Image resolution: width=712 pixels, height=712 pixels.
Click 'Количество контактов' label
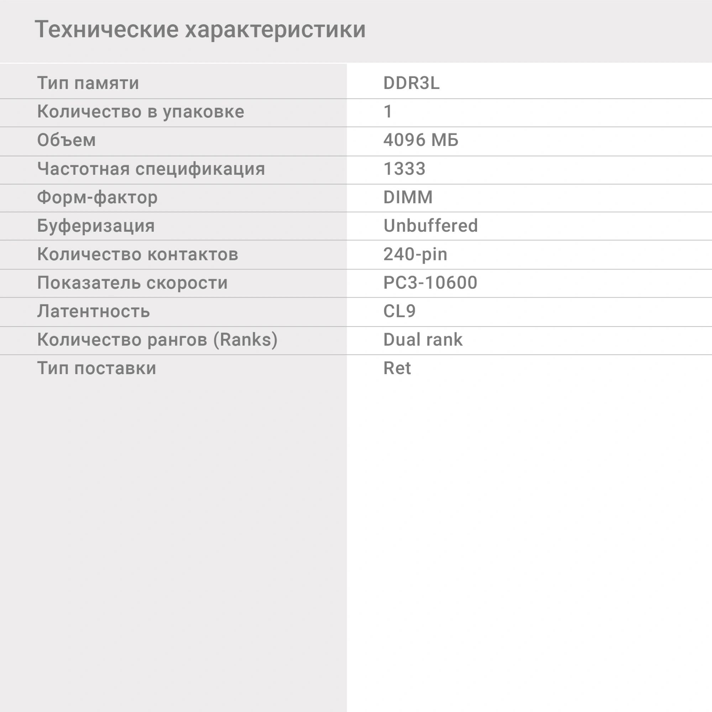[x=138, y=254]
